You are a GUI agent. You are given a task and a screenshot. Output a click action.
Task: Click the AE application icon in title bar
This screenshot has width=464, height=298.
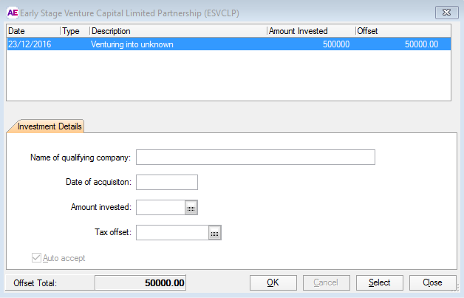12,13
